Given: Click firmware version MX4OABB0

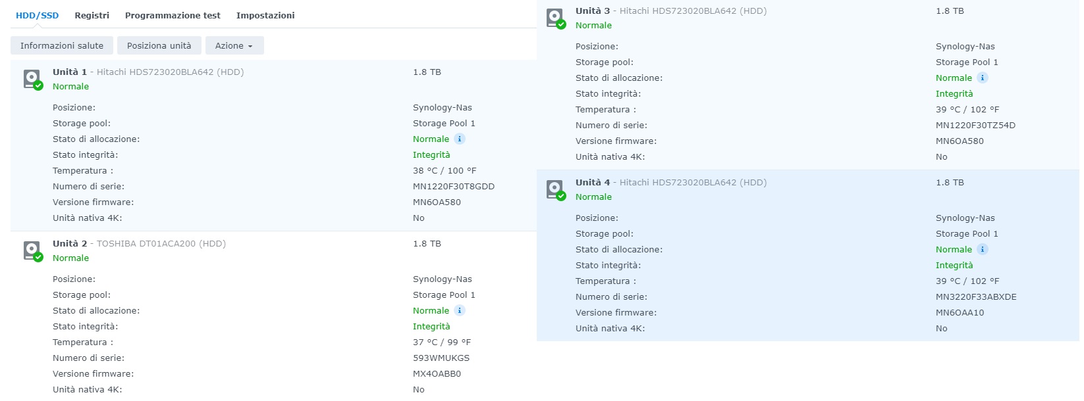Looking at the screenshot, I should coord(437,373).
